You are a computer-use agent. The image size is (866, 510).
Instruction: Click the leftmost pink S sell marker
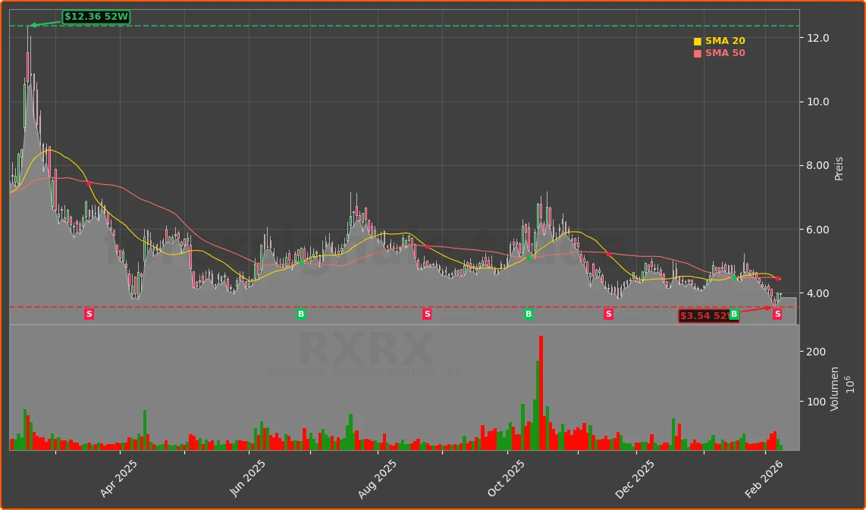(x=89, y=314)
